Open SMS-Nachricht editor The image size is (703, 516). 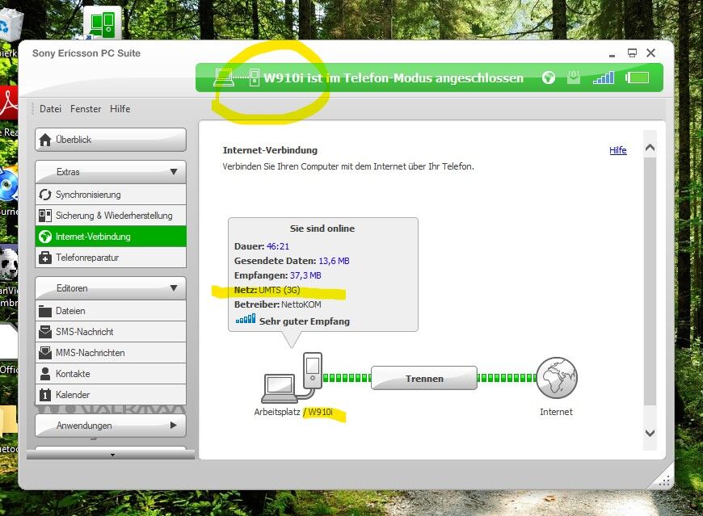tap(110, 332)
